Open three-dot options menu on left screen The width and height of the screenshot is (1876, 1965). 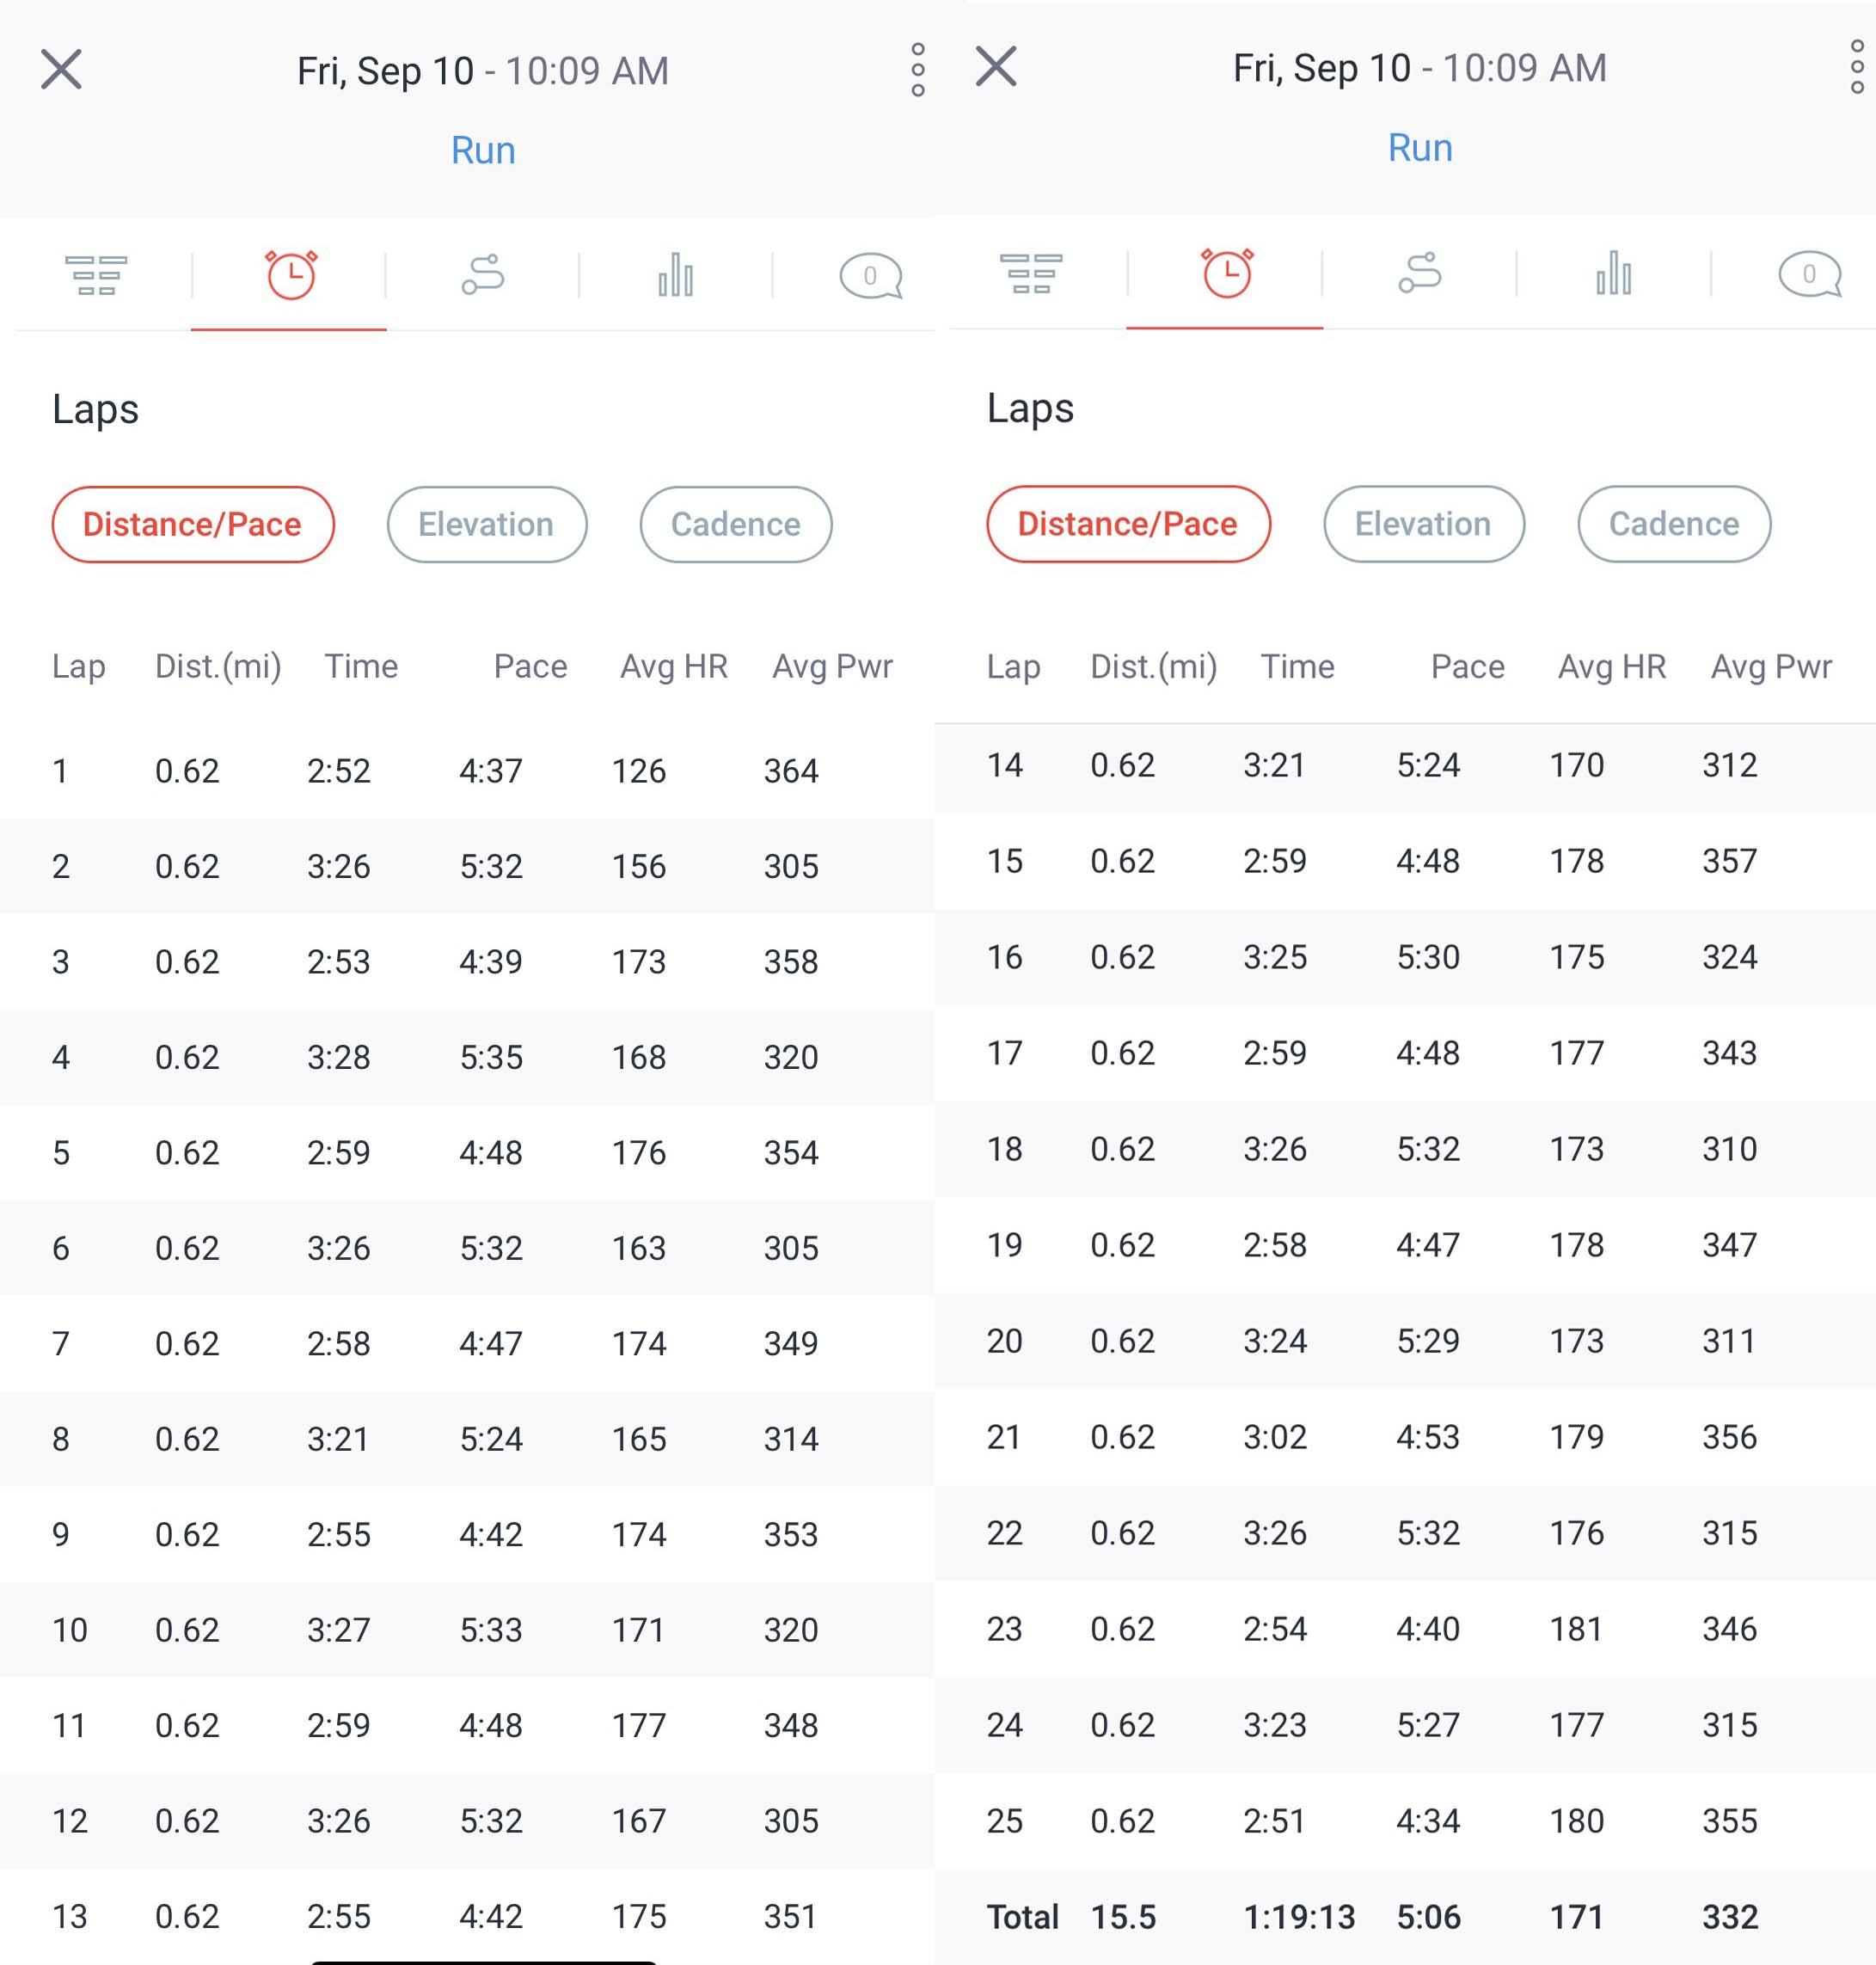tap(917, 70)
